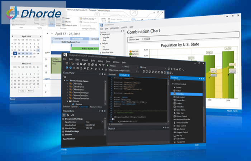This screenshot has width=251, height=161.
Task: Click the Undo arrow in IDE toolbar
Action: [100, 65]
